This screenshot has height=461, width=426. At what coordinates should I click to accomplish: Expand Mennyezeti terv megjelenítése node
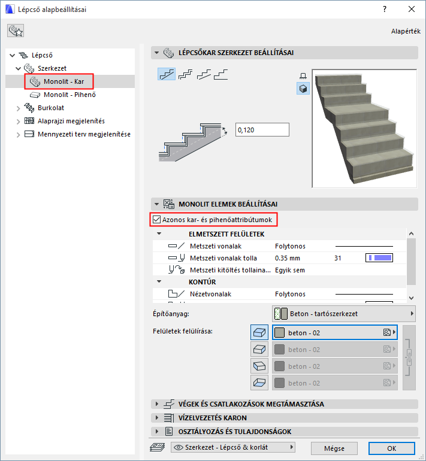click(18, 135)
